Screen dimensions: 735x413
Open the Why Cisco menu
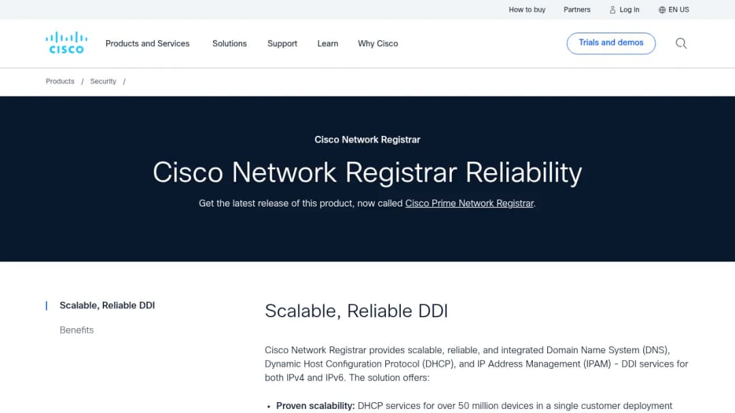[378, 43]
